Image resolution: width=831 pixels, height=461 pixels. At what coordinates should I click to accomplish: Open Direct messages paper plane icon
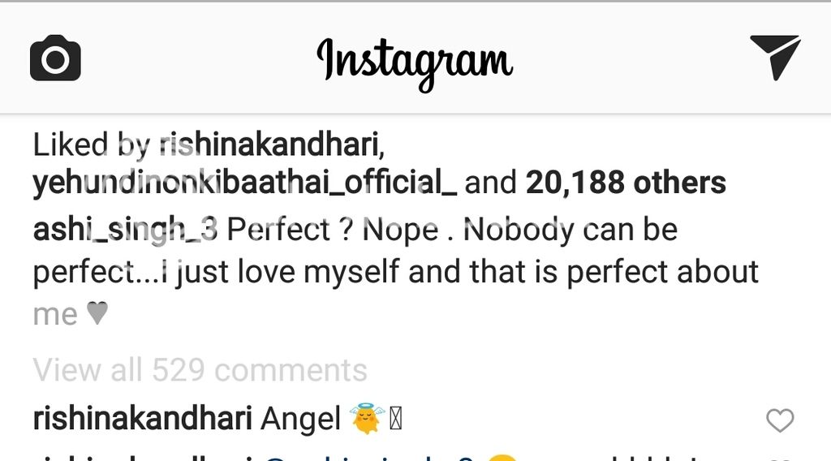[774, 58]
